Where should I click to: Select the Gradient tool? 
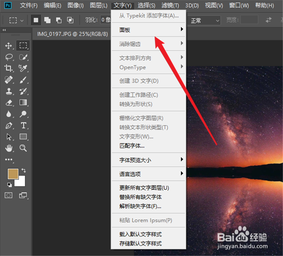23,103
